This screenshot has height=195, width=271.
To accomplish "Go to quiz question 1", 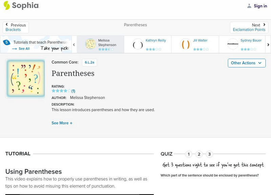I will coord(189,154).
